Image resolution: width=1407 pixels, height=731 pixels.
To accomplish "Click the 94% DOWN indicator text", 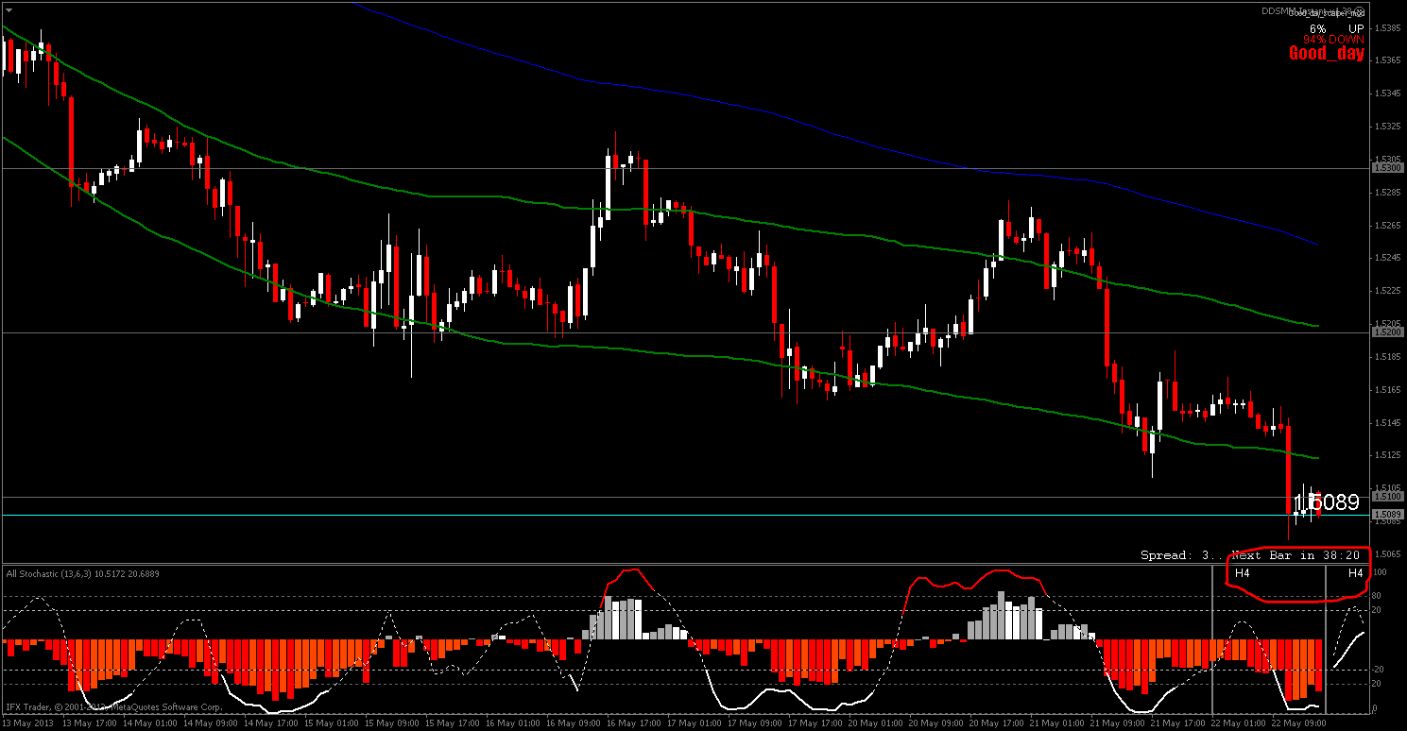I will pos(1334,40).
